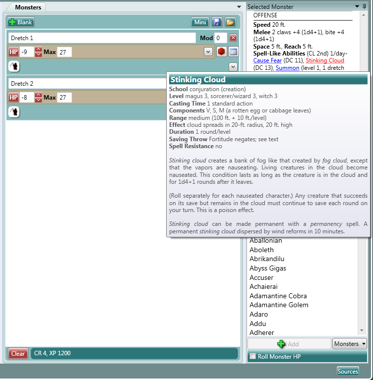Switch to Mini view
This screenshot has width=373, height=380.
200,22
